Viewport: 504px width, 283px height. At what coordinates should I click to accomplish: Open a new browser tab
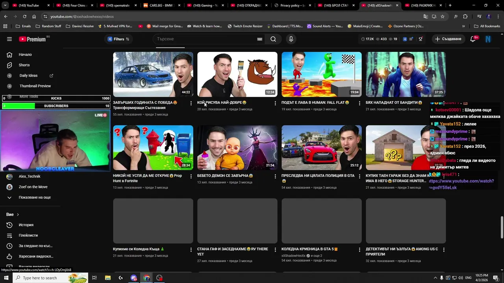[x=450, y=6]
